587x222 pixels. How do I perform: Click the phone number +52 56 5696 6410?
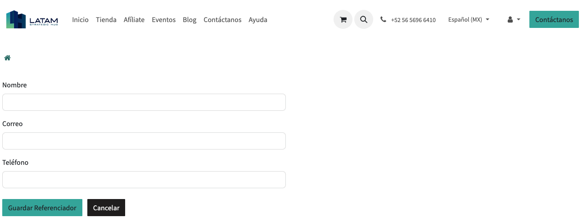(x=413, y=20)
